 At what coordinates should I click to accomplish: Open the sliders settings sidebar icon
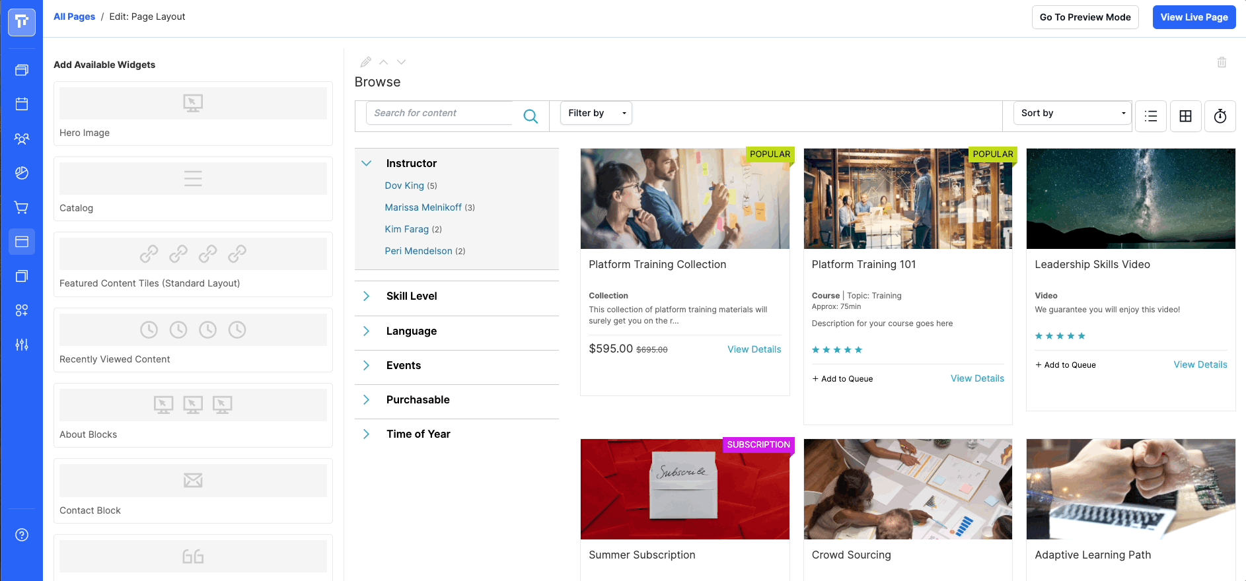point(22,345)
